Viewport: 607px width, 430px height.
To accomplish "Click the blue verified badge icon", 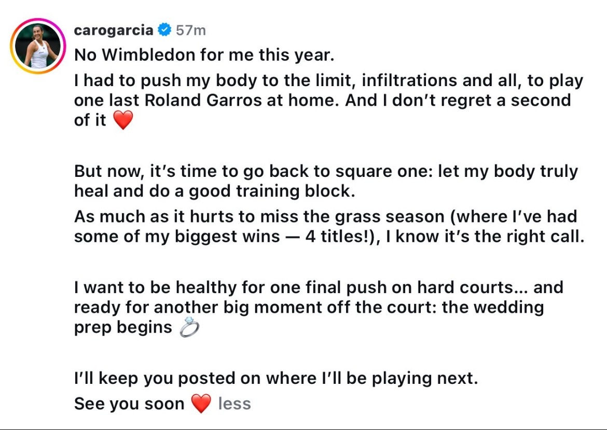I will [x=164, y=30].
